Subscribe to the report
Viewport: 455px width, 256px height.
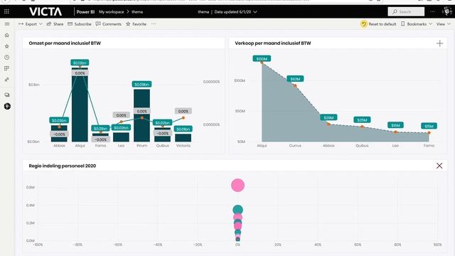80,23
